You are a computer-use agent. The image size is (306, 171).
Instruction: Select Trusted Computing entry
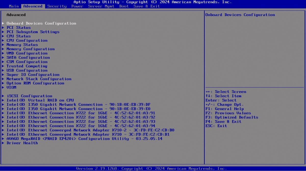[x=27, y=66]
